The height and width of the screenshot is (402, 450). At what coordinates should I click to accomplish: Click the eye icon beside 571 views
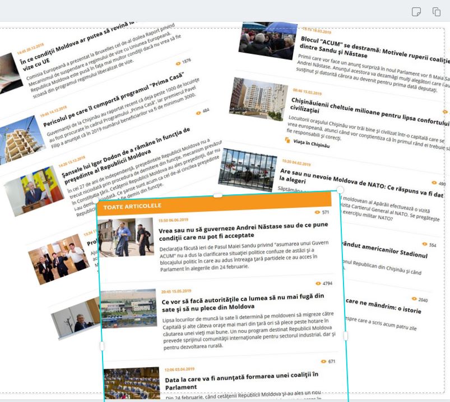317,212
